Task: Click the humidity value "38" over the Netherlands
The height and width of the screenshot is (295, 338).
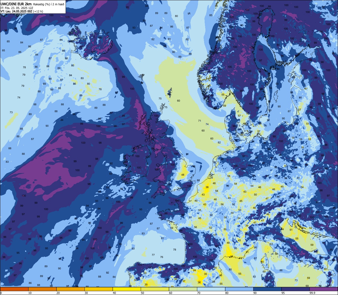Action: (x=207, y=187)
